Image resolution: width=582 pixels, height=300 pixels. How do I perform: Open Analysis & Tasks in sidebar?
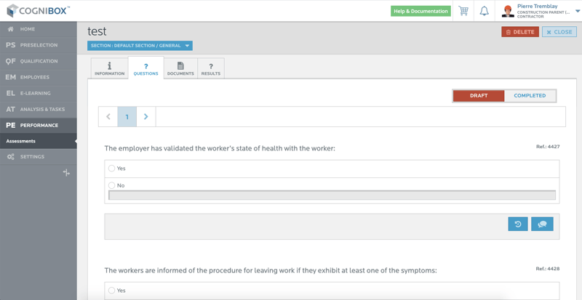click(39, 110)
